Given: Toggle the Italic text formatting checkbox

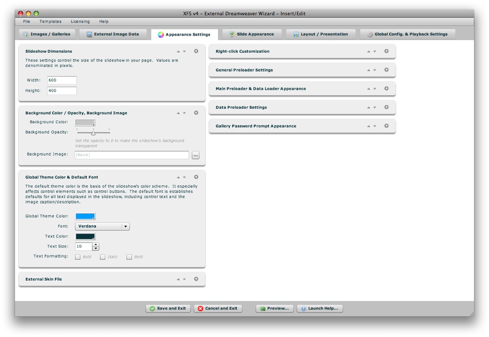Looking at the screenshot, I should [x=103, y=257].
